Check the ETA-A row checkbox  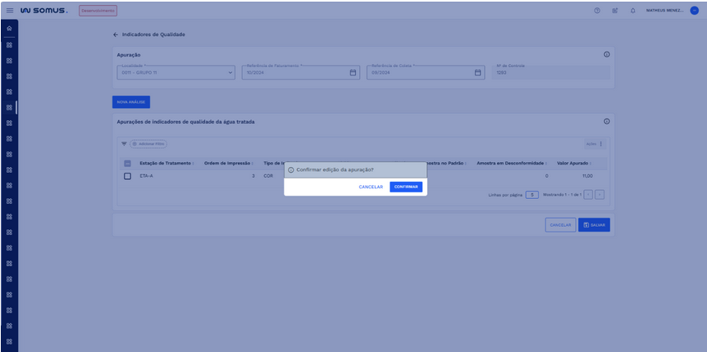point(127,176)
